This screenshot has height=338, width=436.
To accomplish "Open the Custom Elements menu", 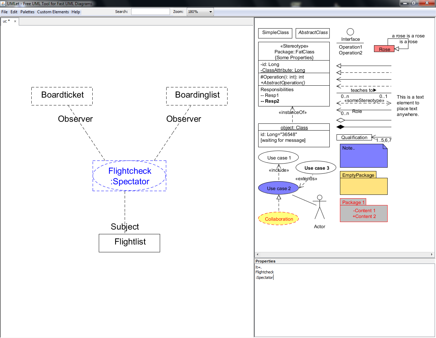I will [x=53, y=12].
